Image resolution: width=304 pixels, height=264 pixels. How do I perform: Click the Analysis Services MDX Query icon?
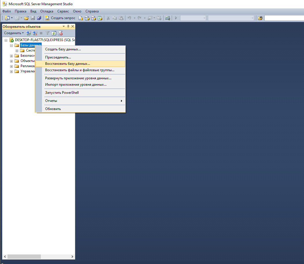[87, 18]
